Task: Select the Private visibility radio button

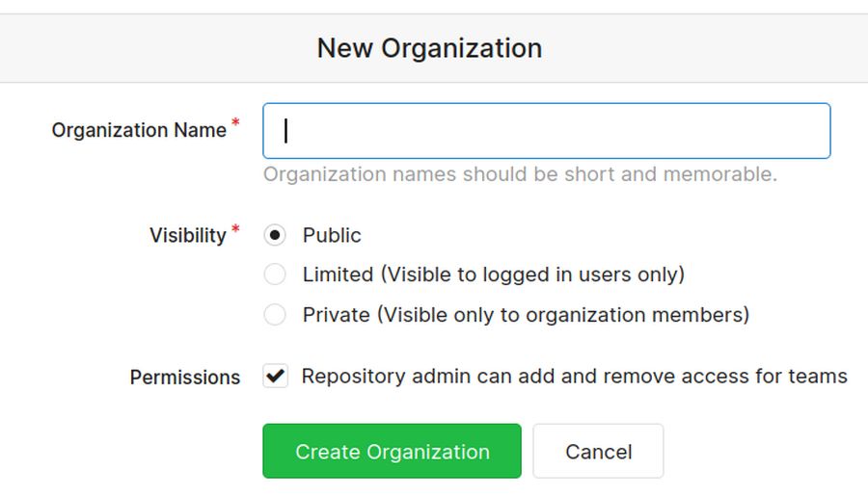Action: (x=275, y=315)
